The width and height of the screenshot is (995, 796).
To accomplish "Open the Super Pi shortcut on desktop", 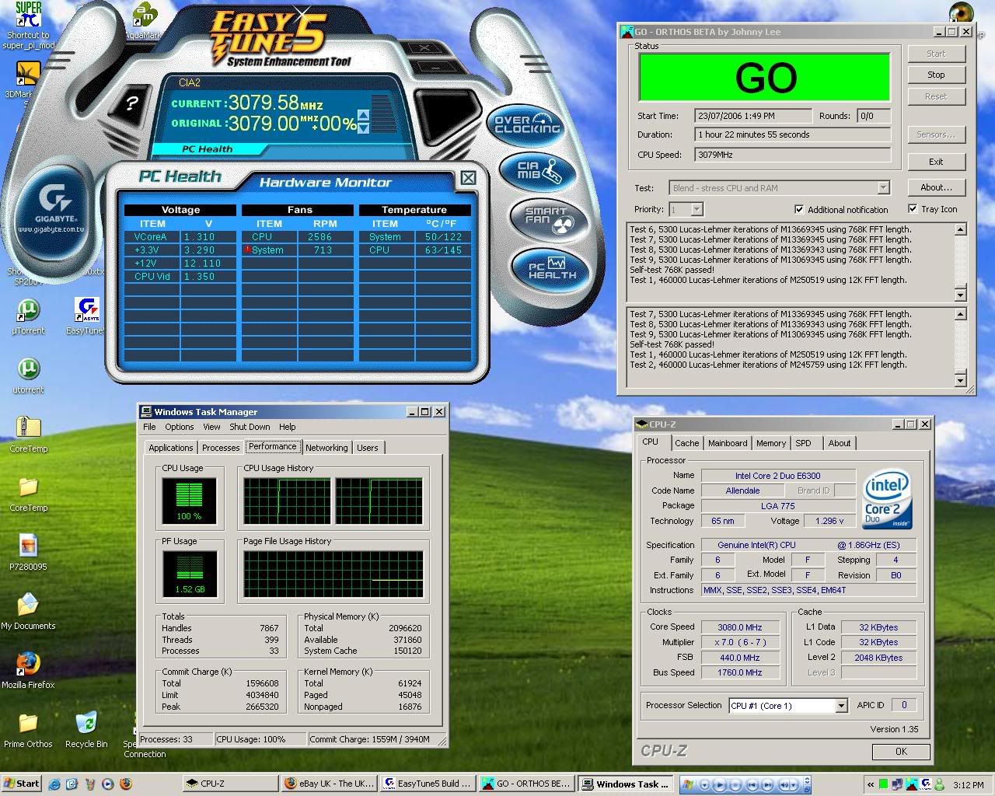I will 29,26.
